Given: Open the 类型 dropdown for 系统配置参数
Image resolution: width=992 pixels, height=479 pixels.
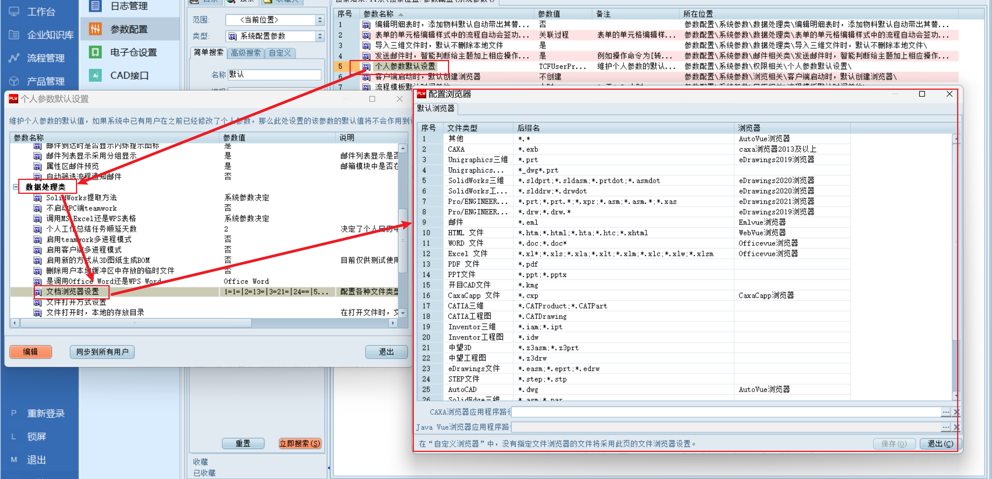Looking at the screenshot, I should (x=275, y=36).
